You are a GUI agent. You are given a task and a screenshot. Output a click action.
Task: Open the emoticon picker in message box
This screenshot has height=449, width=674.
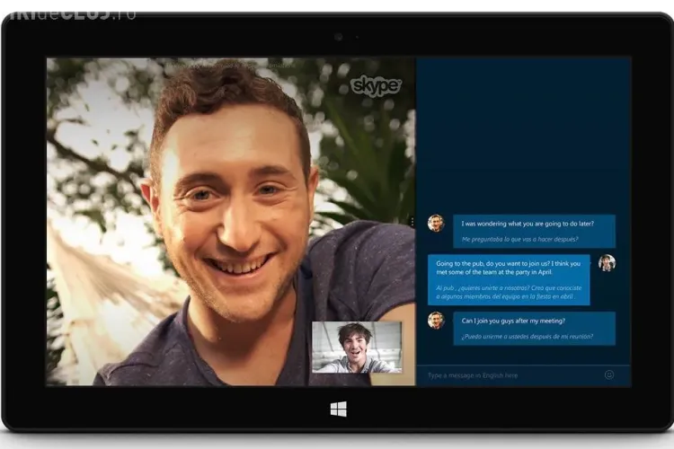(x=609, y=374)
